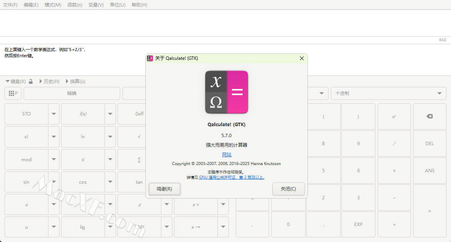This screenshot has width=451, height=242.
Task: Click the z variable key
Action: [139, 204]
